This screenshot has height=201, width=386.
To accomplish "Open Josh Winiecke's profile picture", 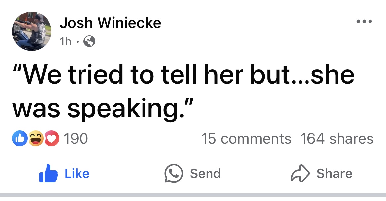I will coord(32,31).
